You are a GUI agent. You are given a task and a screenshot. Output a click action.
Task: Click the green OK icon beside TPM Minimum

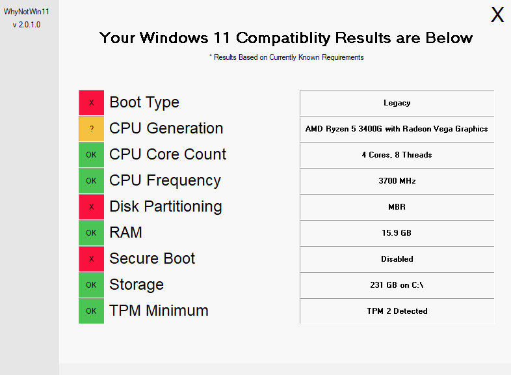91,311
